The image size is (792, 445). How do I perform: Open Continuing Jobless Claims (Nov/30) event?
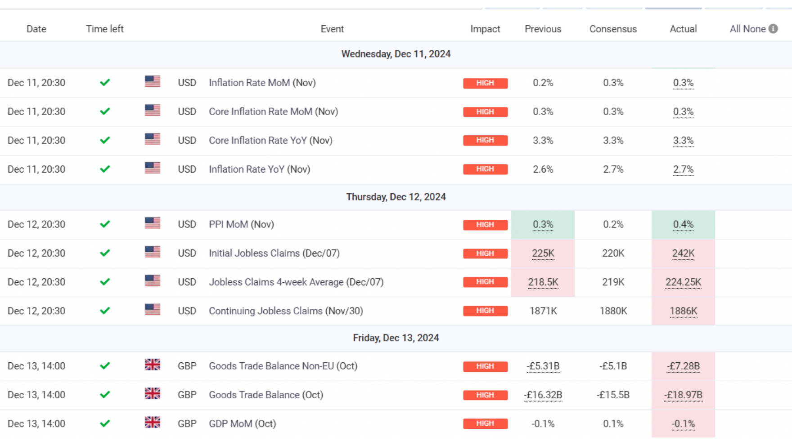(286, 311)
